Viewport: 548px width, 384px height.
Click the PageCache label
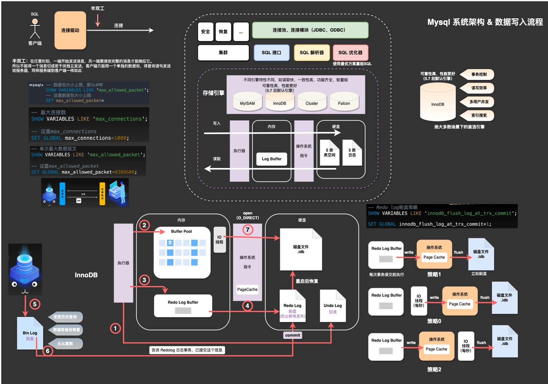coord(247,290)
